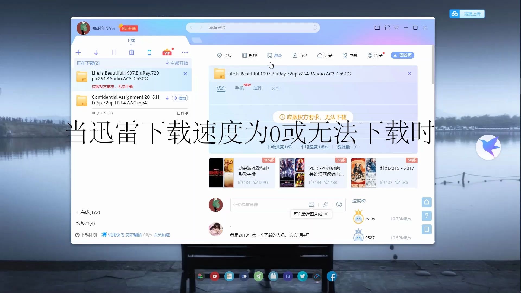Click the browser back arrow
This screenshot has height=293, width=521.
[x=191, y=27]
